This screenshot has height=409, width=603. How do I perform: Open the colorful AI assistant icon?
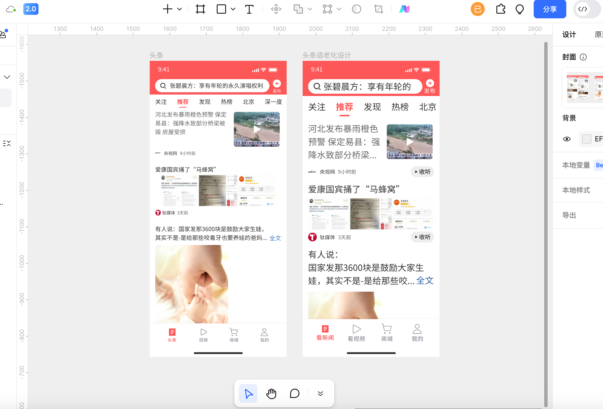point(404,9)
